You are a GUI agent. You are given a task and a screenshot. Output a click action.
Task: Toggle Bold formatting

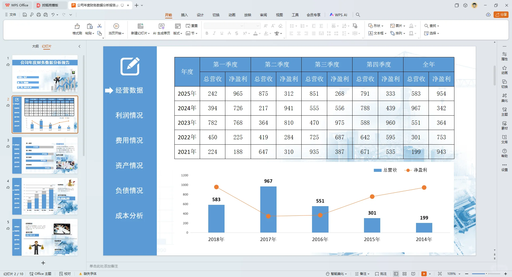(x=207, y=33)
